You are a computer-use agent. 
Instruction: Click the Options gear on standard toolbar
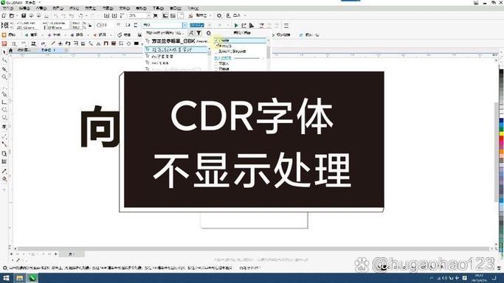219,15
